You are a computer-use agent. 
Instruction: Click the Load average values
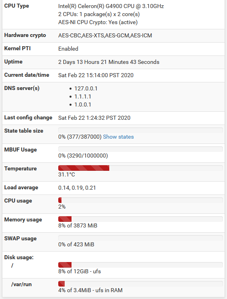point(77,188)
